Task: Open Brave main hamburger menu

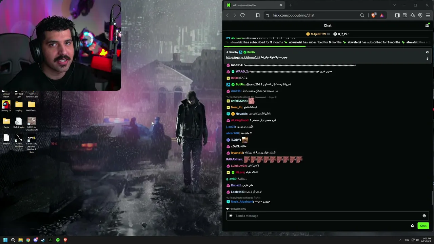Action: (428, 15)
